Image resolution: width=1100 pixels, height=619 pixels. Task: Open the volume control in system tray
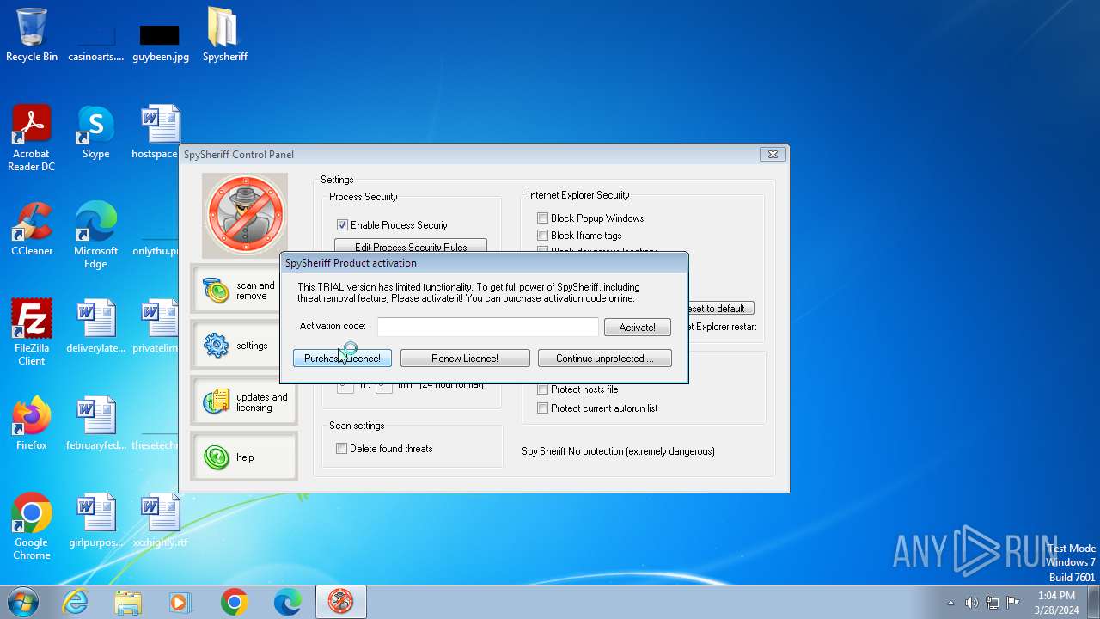tap(971, 603)
